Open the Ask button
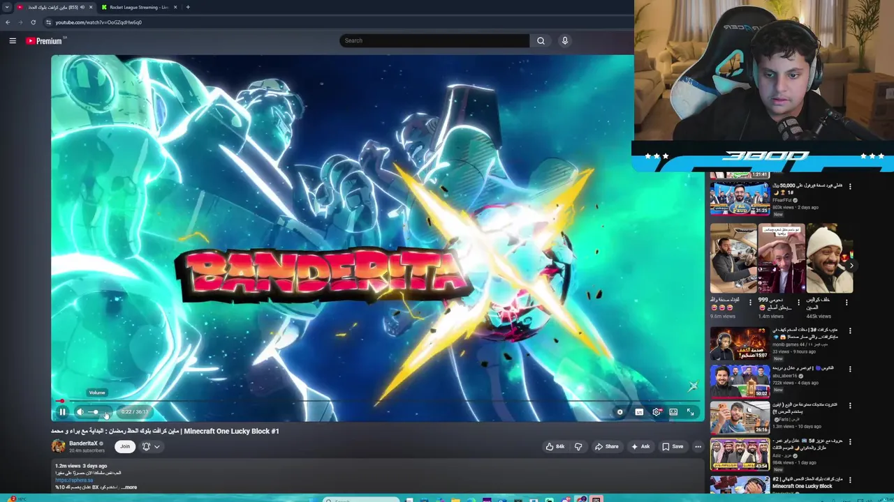This screenshot has width=894, height=502. [x=640, y=446]
